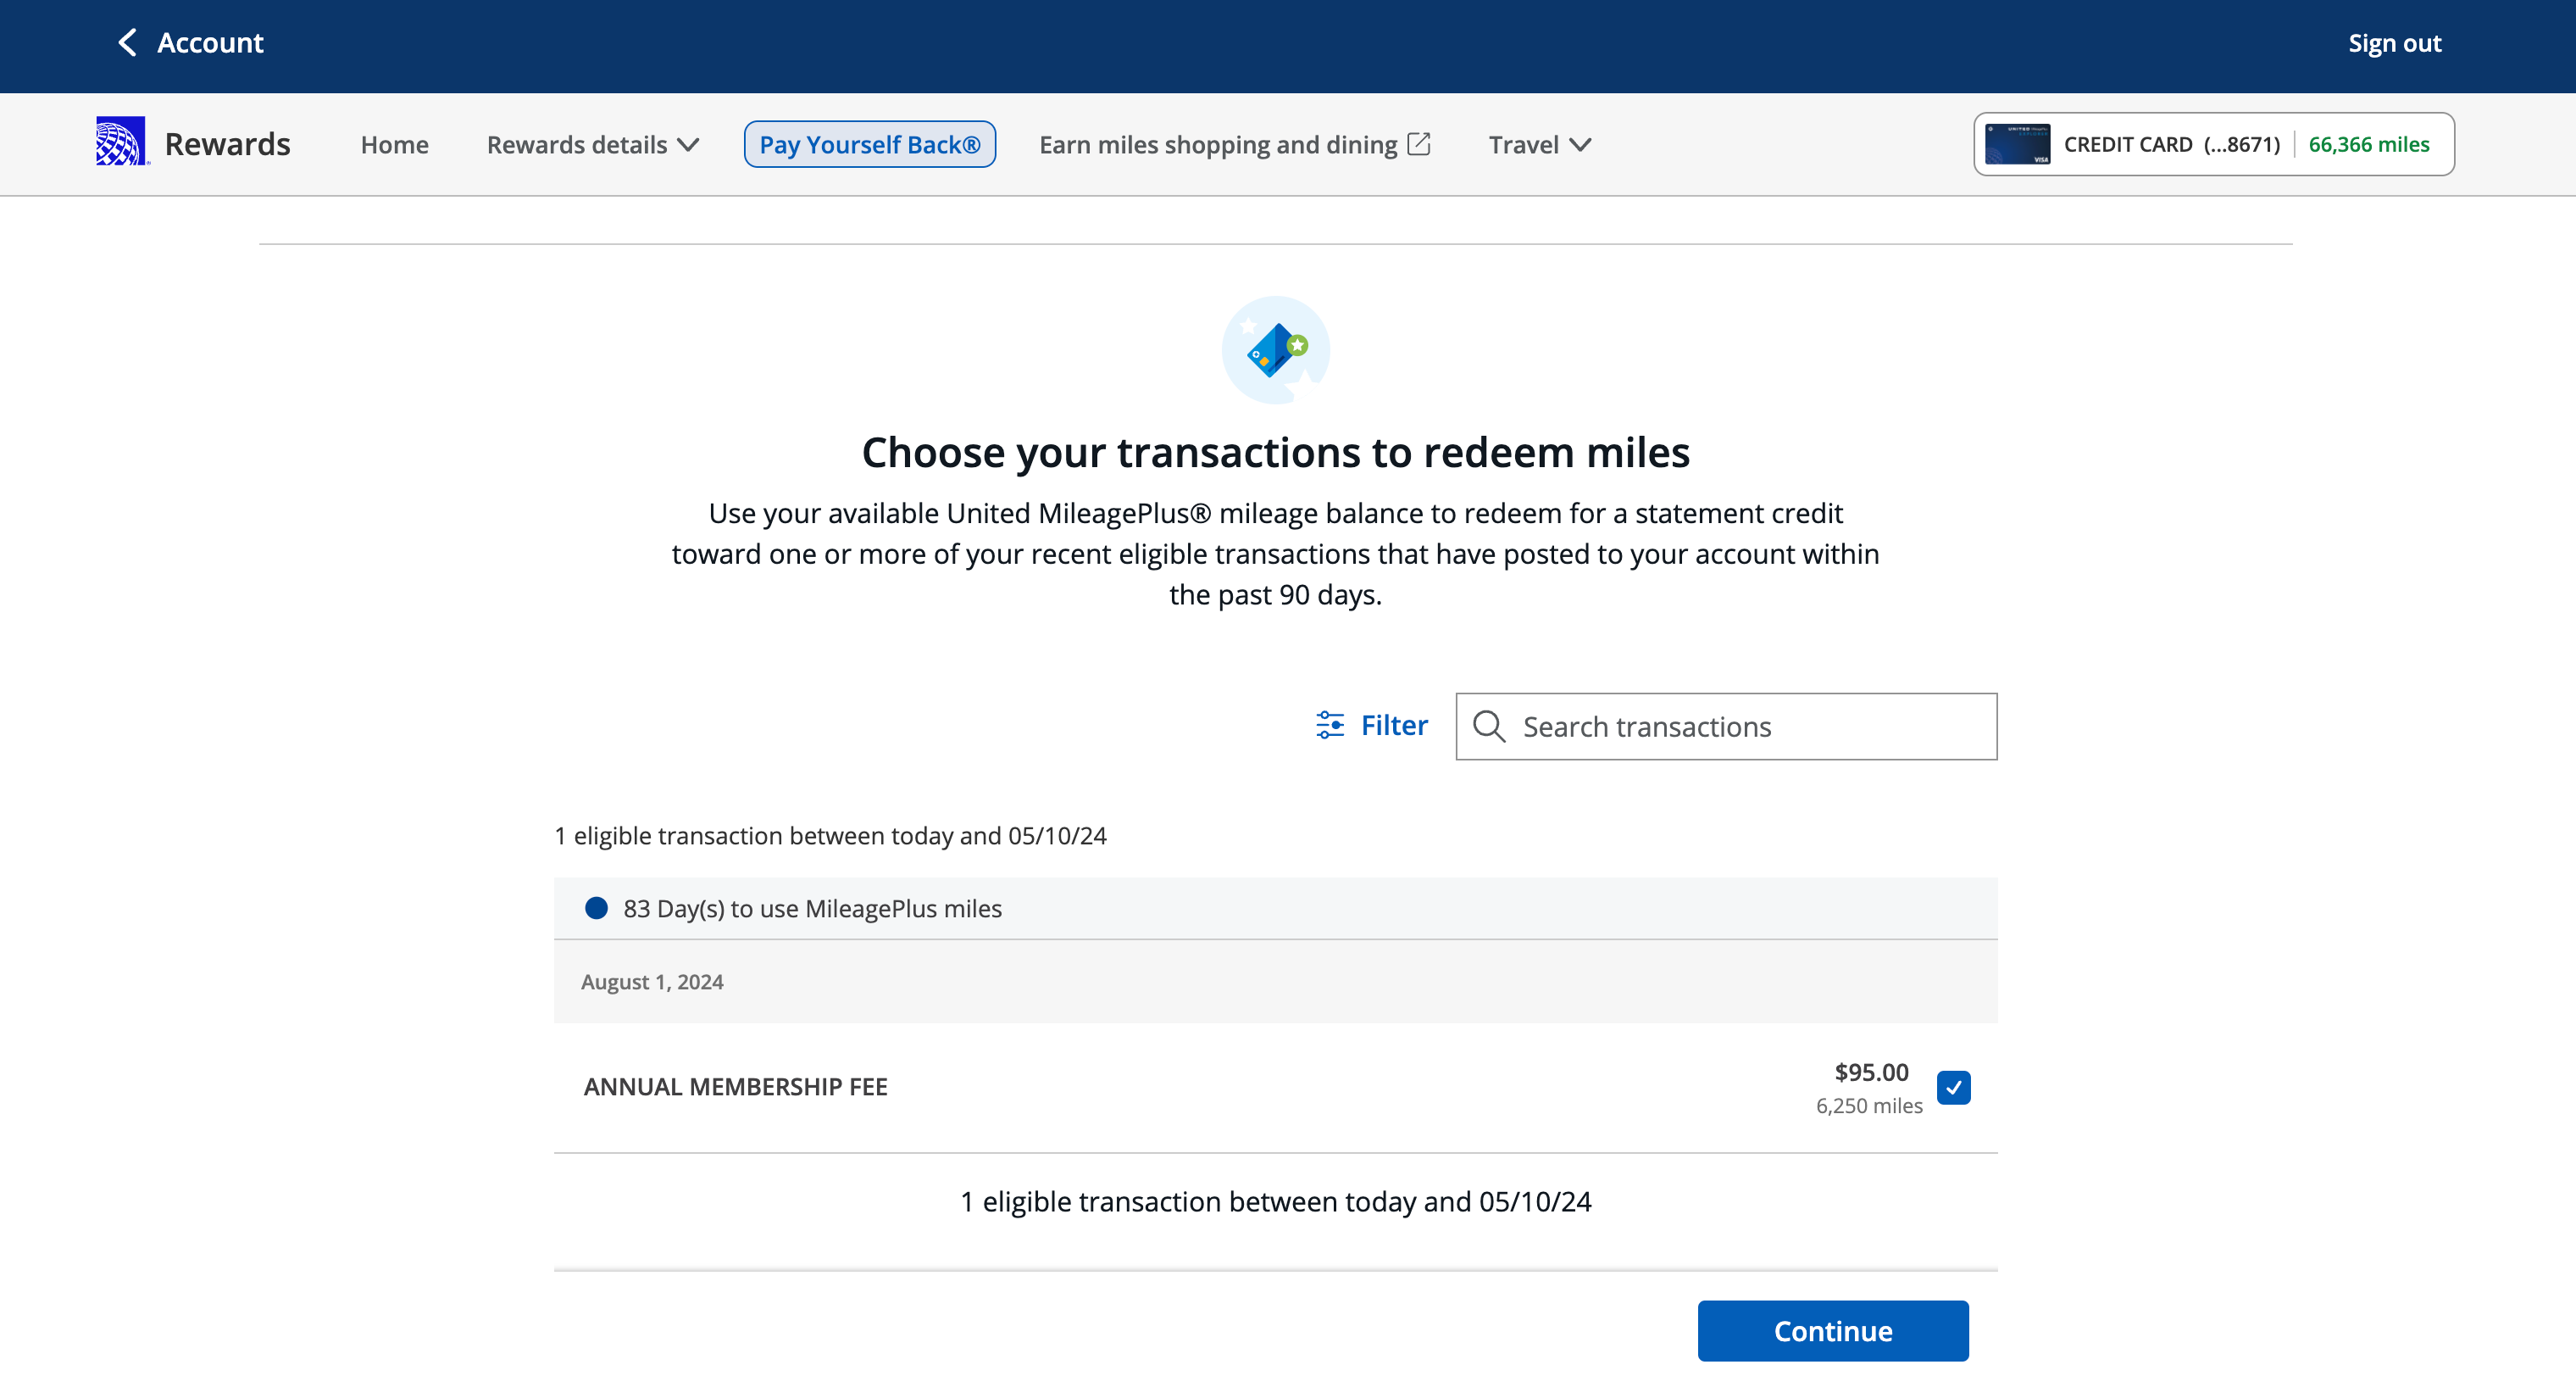Viewport: 2576px width, 1387px height.
Task: Click the external link icon beside Earn miles
Action: click(x=1418, y=144)
